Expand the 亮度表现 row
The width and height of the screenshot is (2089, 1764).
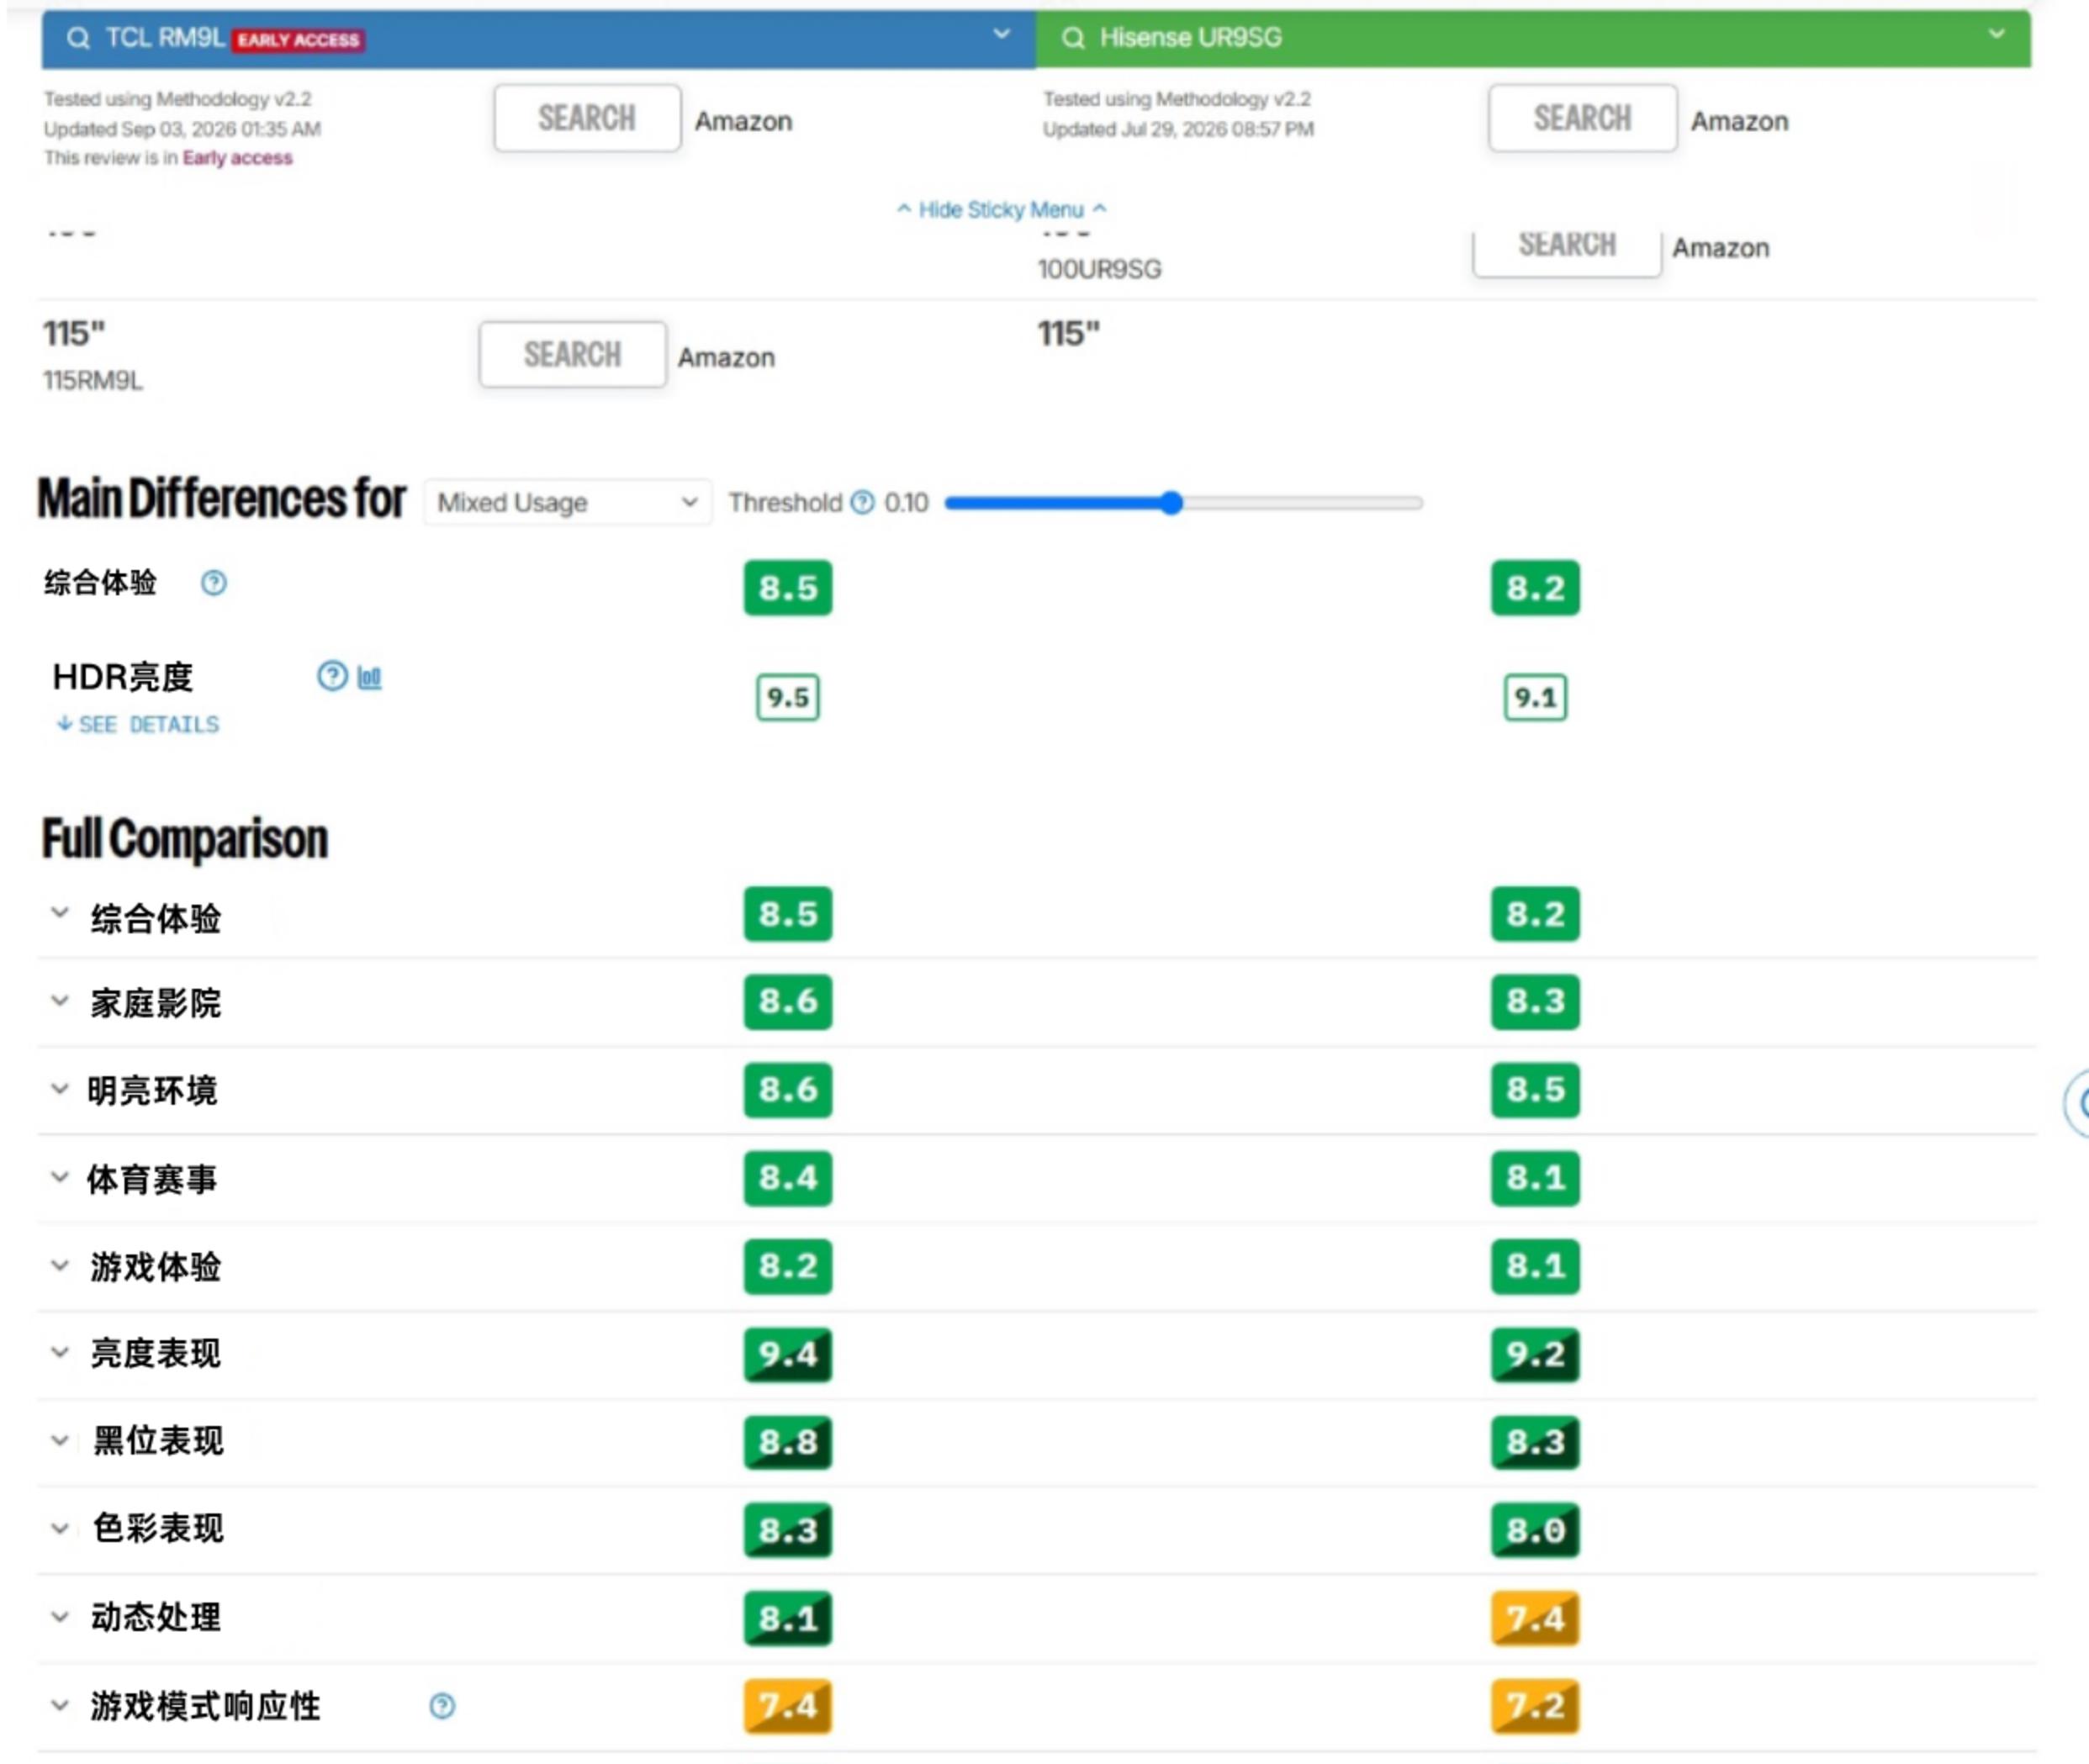click(x=60, y=1353)
